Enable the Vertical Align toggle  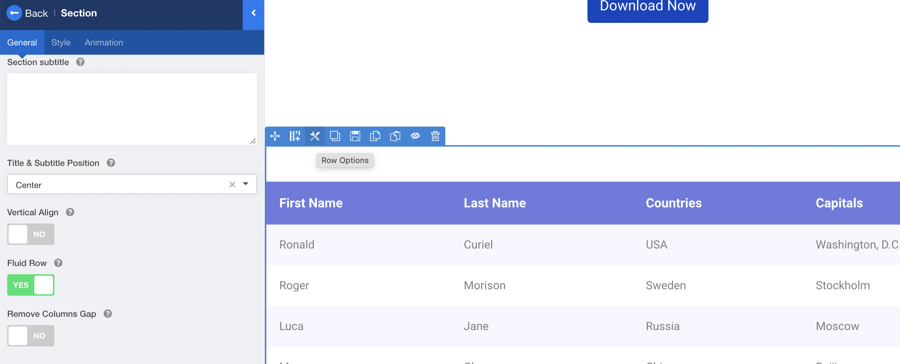click(30, 234)
